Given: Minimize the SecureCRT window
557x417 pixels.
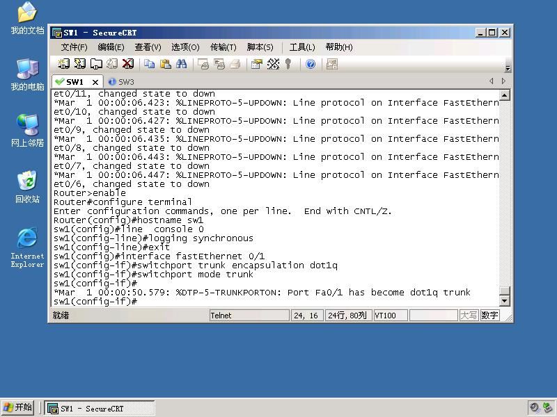Looking at the screenshot, I should point(480,33).
